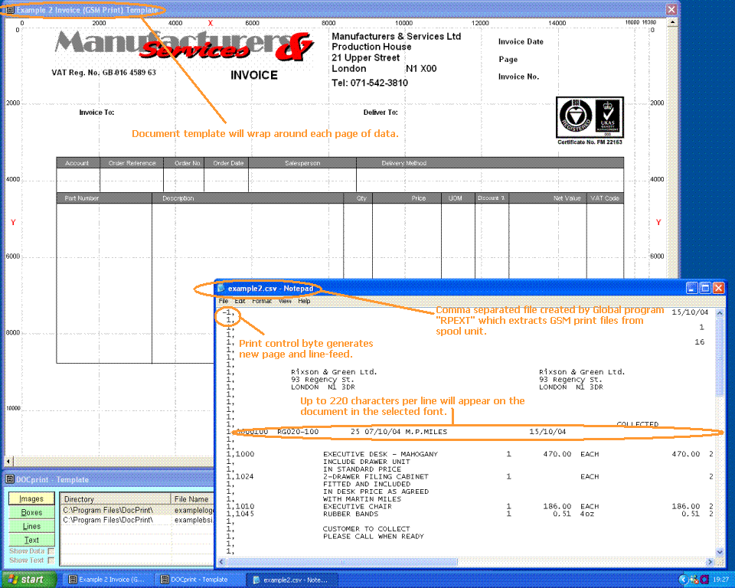The width and height of the screenshot is (735, 588).
Task: Click Notepad horizontal scrollbar left arrow
Action: (x=221, y=561)
